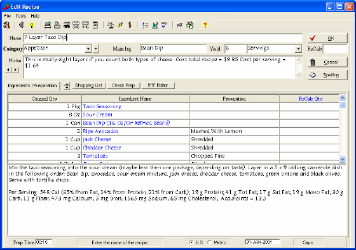This screenshot has width=356, height=250.
Task: Click the yellow light bulb toolbar icon
Action: (x=32, y=25)
